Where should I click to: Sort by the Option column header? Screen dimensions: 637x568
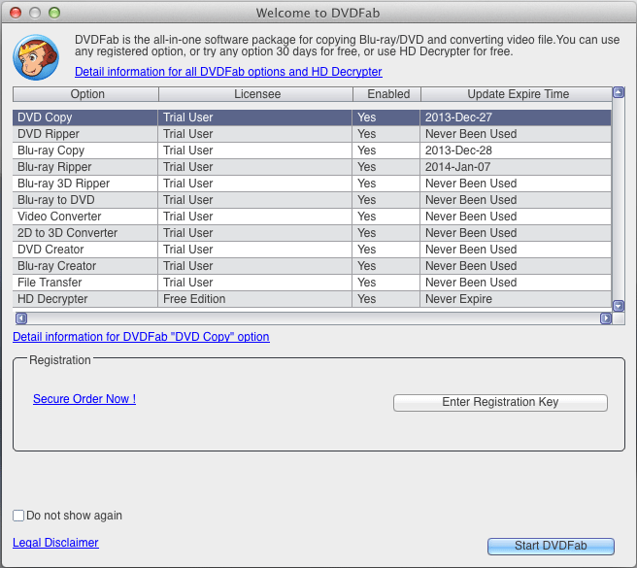point(85,94)
